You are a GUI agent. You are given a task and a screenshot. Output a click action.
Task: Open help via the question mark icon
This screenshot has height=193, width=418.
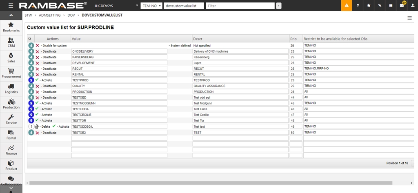click(x=358, y=6)
